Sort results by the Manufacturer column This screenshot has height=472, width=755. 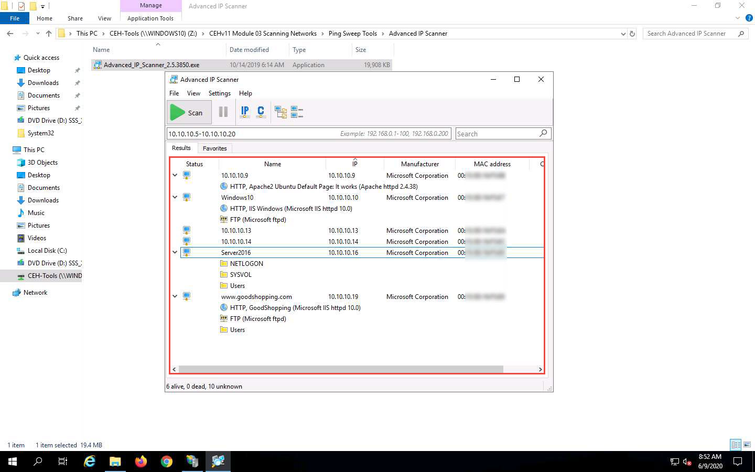[x=420, y=164]
